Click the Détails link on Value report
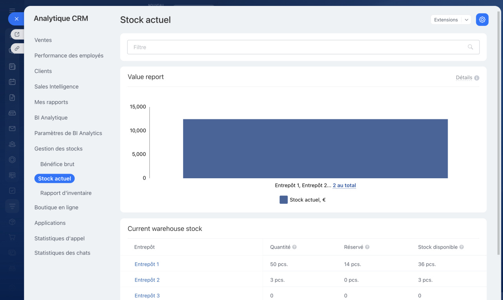This screenshot has width=503, height=300. 464,78
